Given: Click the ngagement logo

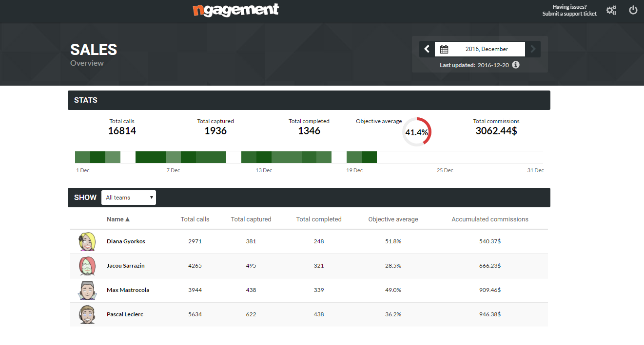Looking at the screenshot, I should (235, 10).
